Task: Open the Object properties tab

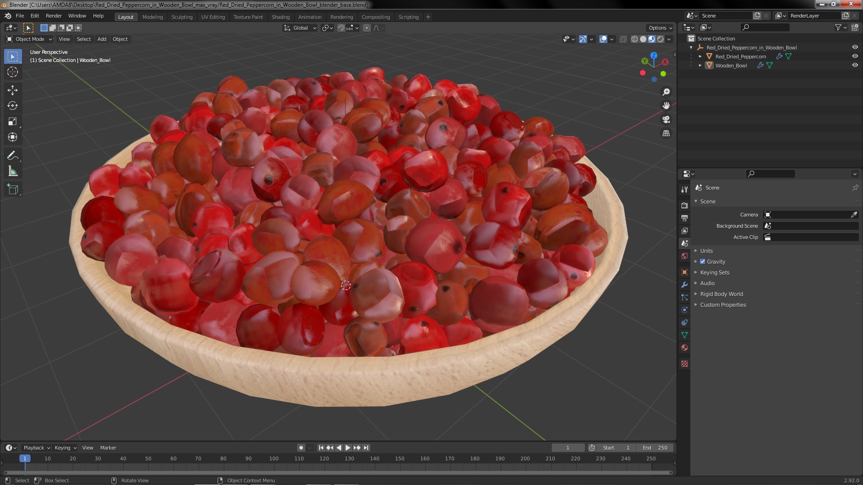Action: (685, 272)
